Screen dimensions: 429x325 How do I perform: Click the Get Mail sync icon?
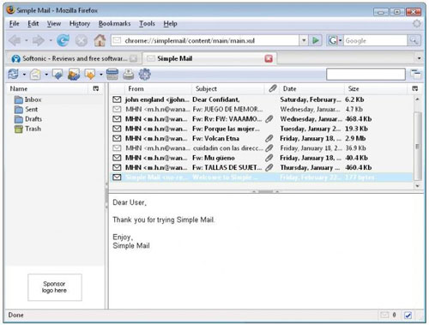coord(14,75)
